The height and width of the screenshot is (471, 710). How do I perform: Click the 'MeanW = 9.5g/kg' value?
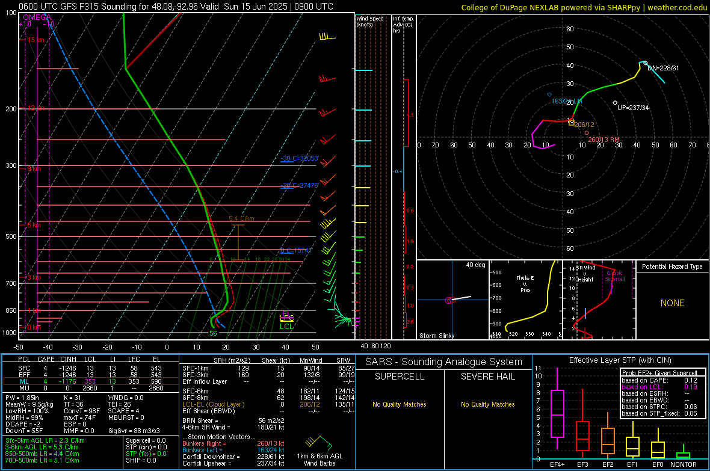click(29, 404)
